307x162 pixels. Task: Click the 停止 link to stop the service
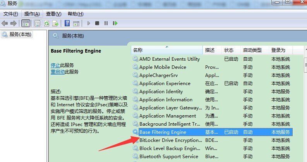point(55,65)
